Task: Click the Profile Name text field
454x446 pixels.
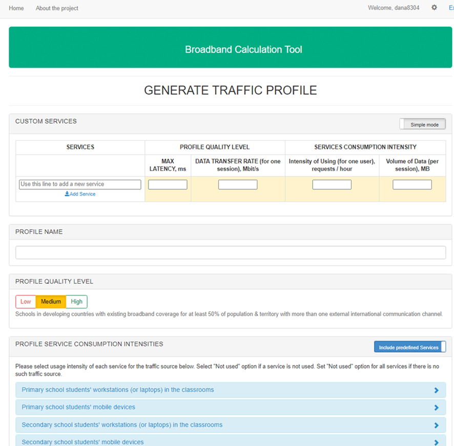Action: click(231, 252)
